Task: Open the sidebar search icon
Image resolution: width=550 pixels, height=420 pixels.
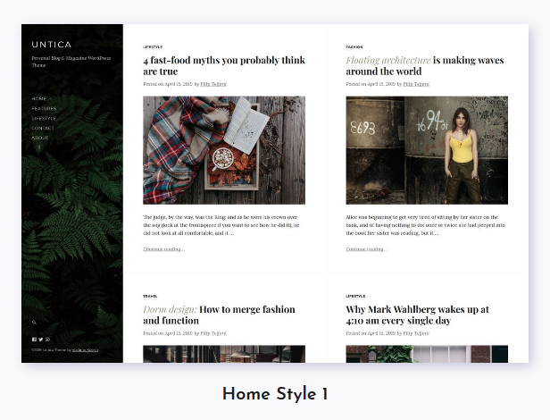Action: pyautogui.click(x=34, y=322)
